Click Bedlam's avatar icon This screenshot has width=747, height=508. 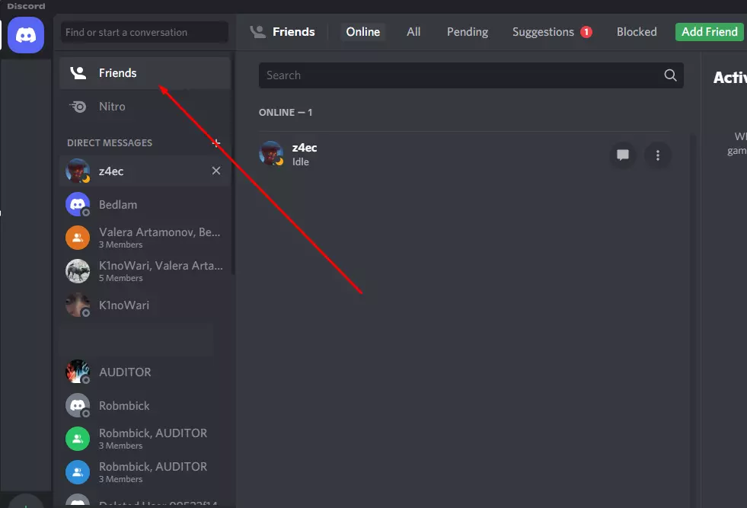click(x=78, y=204)
